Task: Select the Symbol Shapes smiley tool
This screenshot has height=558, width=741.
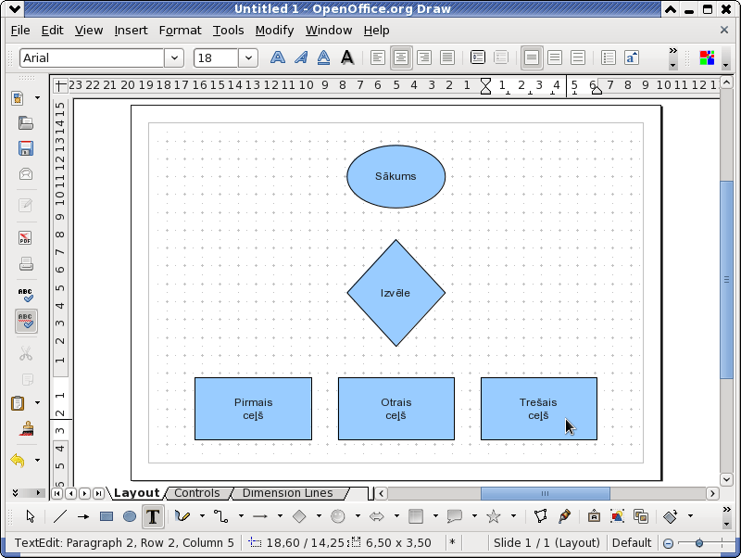Action: tap(338, 516)
